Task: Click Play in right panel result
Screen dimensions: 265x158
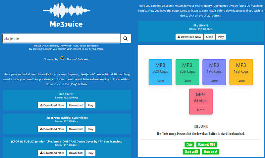Action: pyautogui.click(x=221, y=37)
